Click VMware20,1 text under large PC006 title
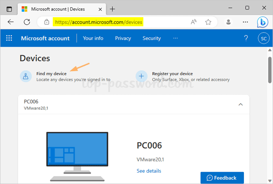 coord(150,160)
